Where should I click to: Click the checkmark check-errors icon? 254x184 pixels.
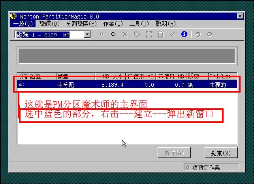pos(173,34)
